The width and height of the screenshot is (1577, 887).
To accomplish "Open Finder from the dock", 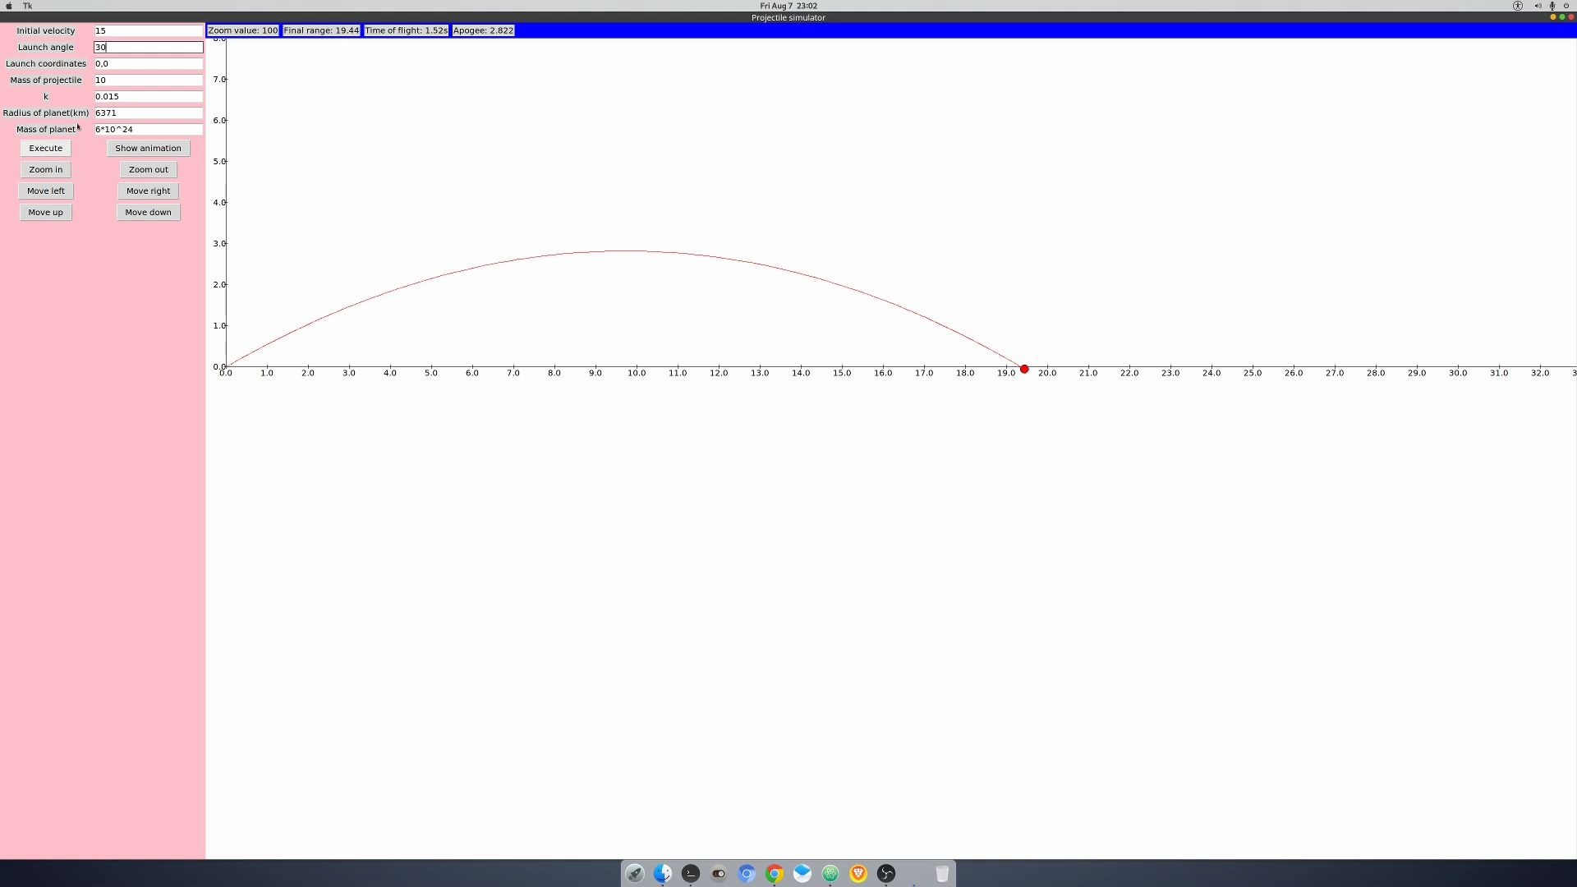I will click(663, 874).
